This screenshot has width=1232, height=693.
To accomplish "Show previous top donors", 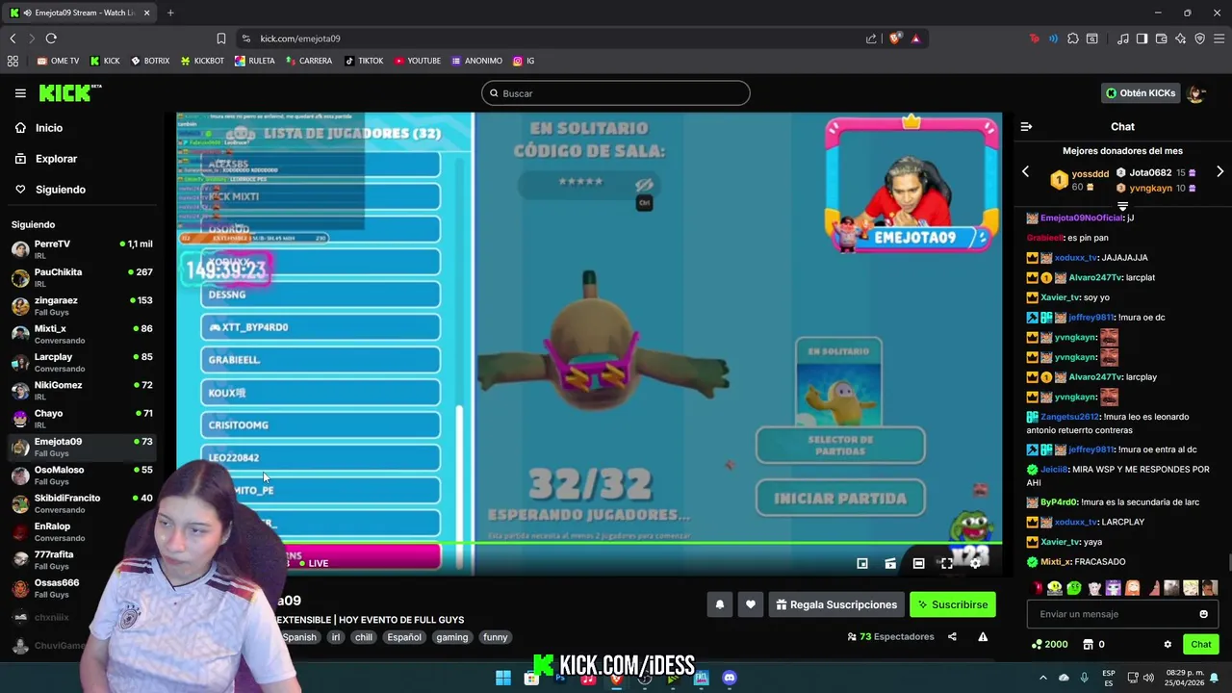I will tap(1025, 171).
